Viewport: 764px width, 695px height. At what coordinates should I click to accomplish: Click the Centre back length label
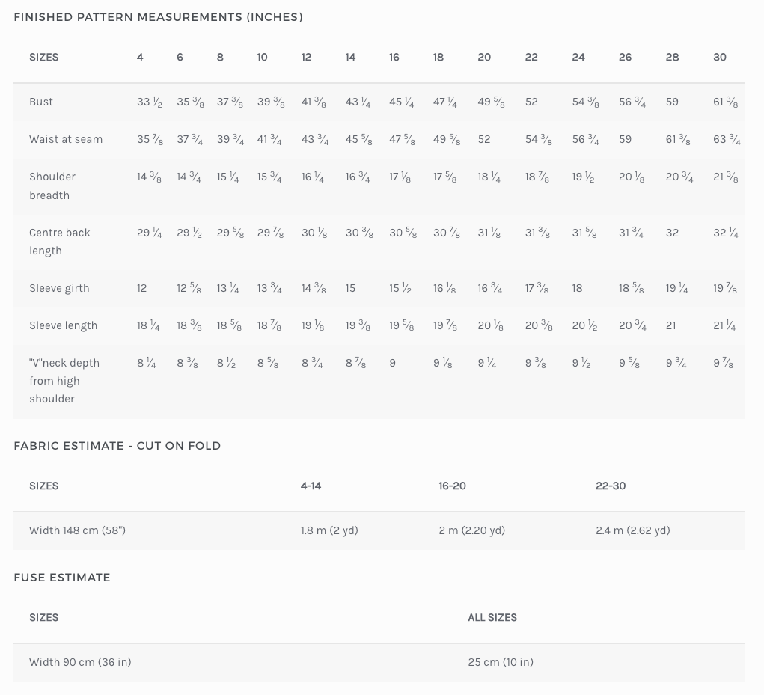pos(59,242)
